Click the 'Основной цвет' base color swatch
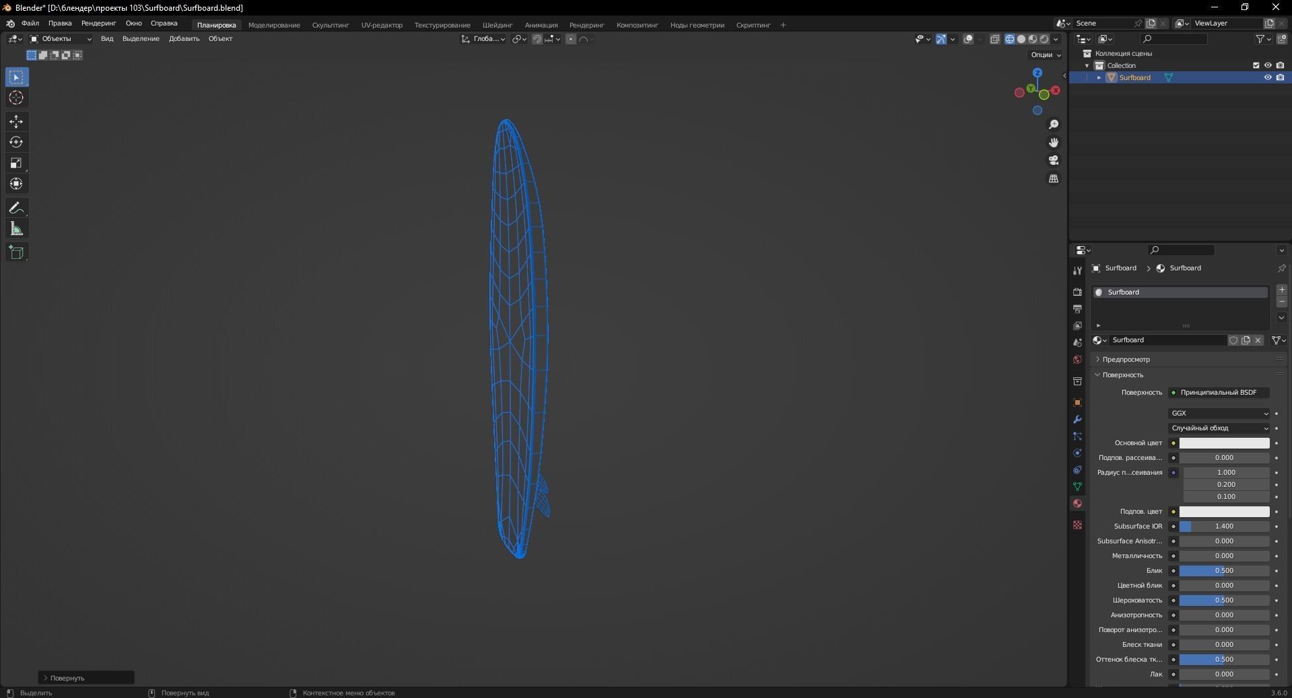This screenshot has height=698, width=1292. 1224,443
